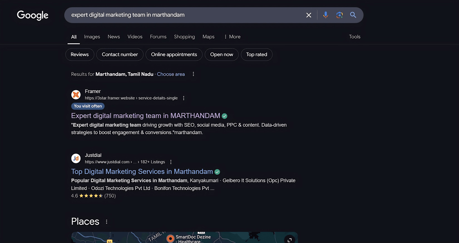
Task: Open the Places section three-dot menu
Action: click(107, 222)
